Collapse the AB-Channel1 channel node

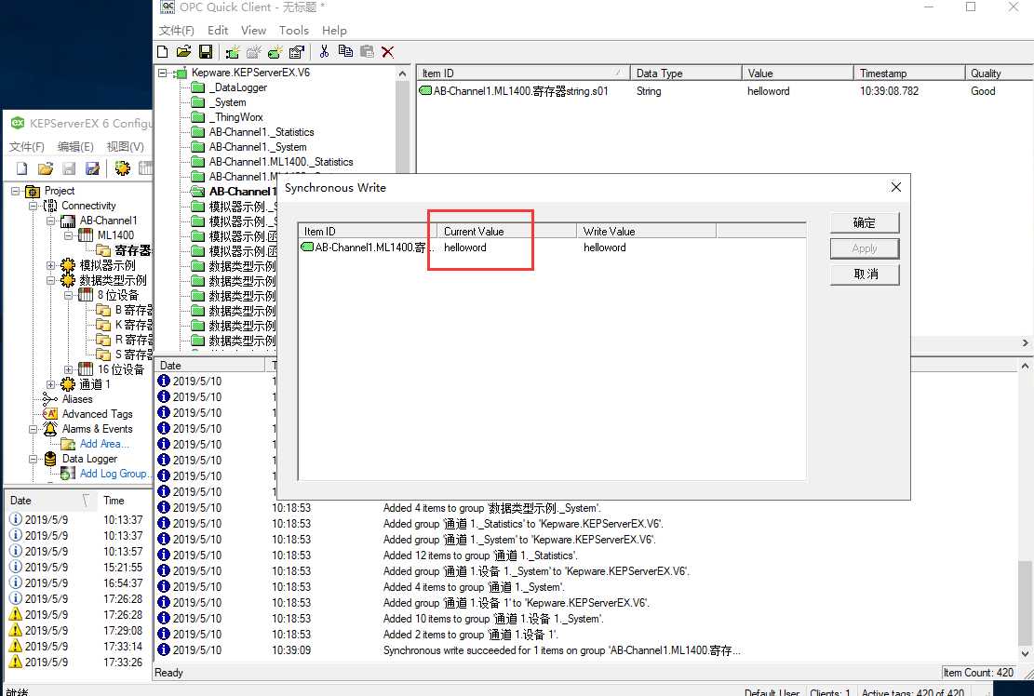(x=50, y=221)
